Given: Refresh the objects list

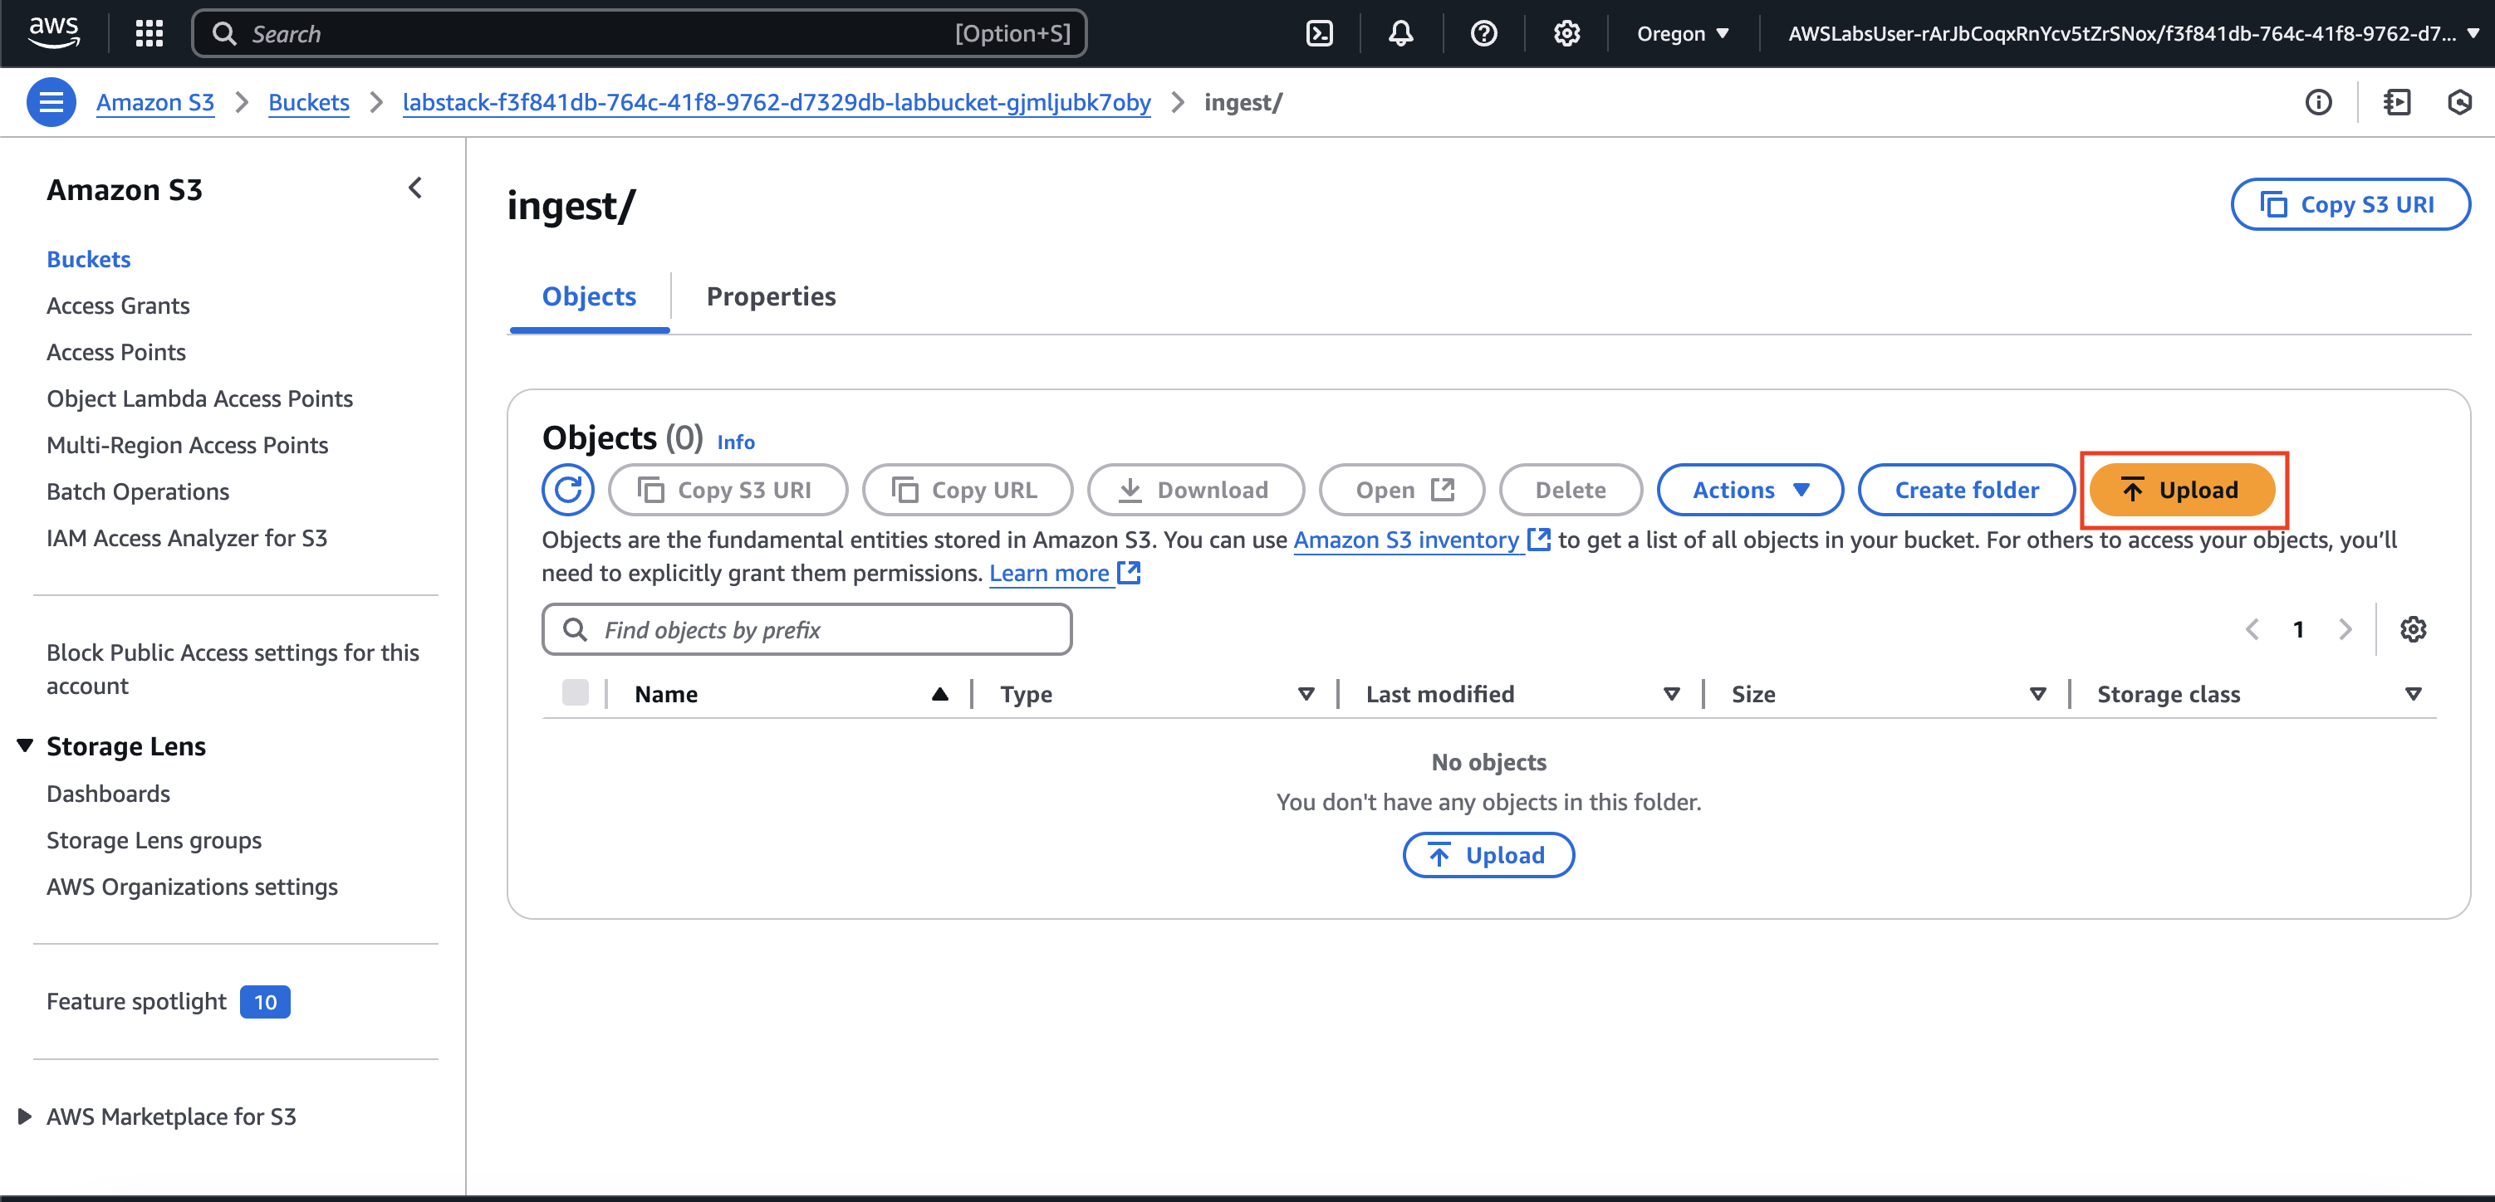Looking at the screenshot, I should [x=567, y=490].
